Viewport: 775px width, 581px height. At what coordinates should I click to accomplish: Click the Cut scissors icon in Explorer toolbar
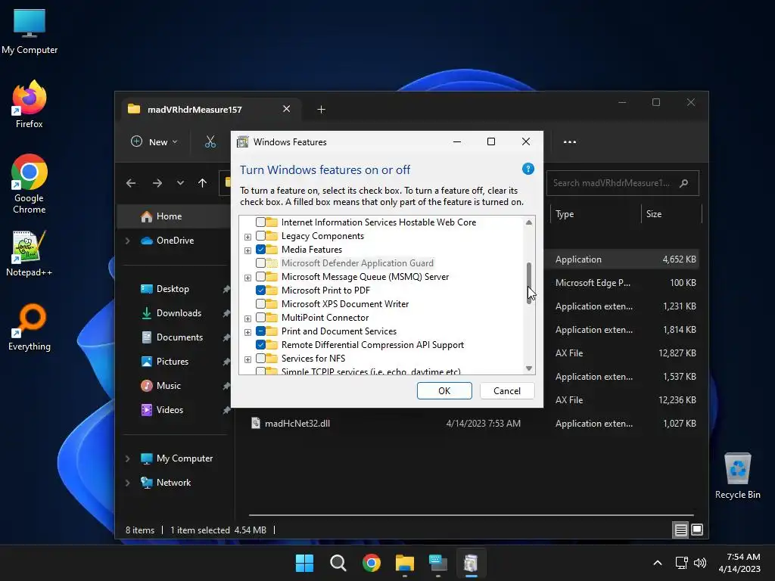tap(210, 141)
